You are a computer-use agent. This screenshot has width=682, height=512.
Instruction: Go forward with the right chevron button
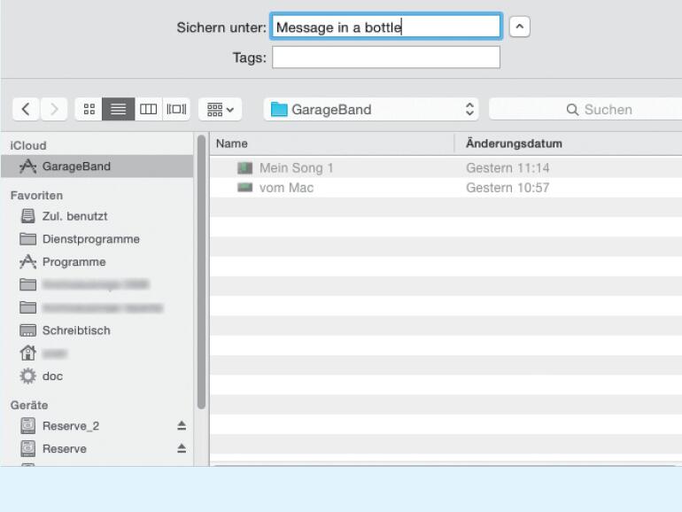click(54, 109)
